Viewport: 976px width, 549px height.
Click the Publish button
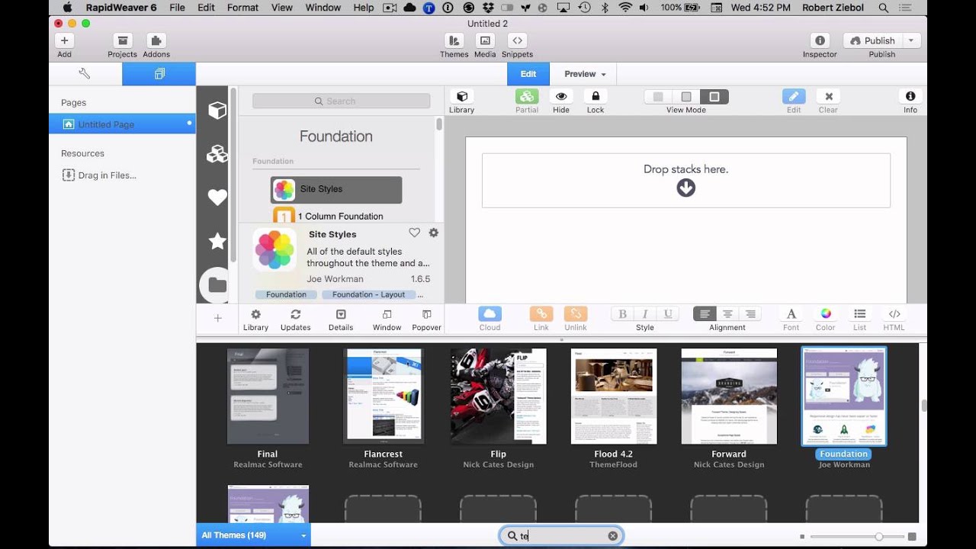pyautogui.click(x=872, y=40)
